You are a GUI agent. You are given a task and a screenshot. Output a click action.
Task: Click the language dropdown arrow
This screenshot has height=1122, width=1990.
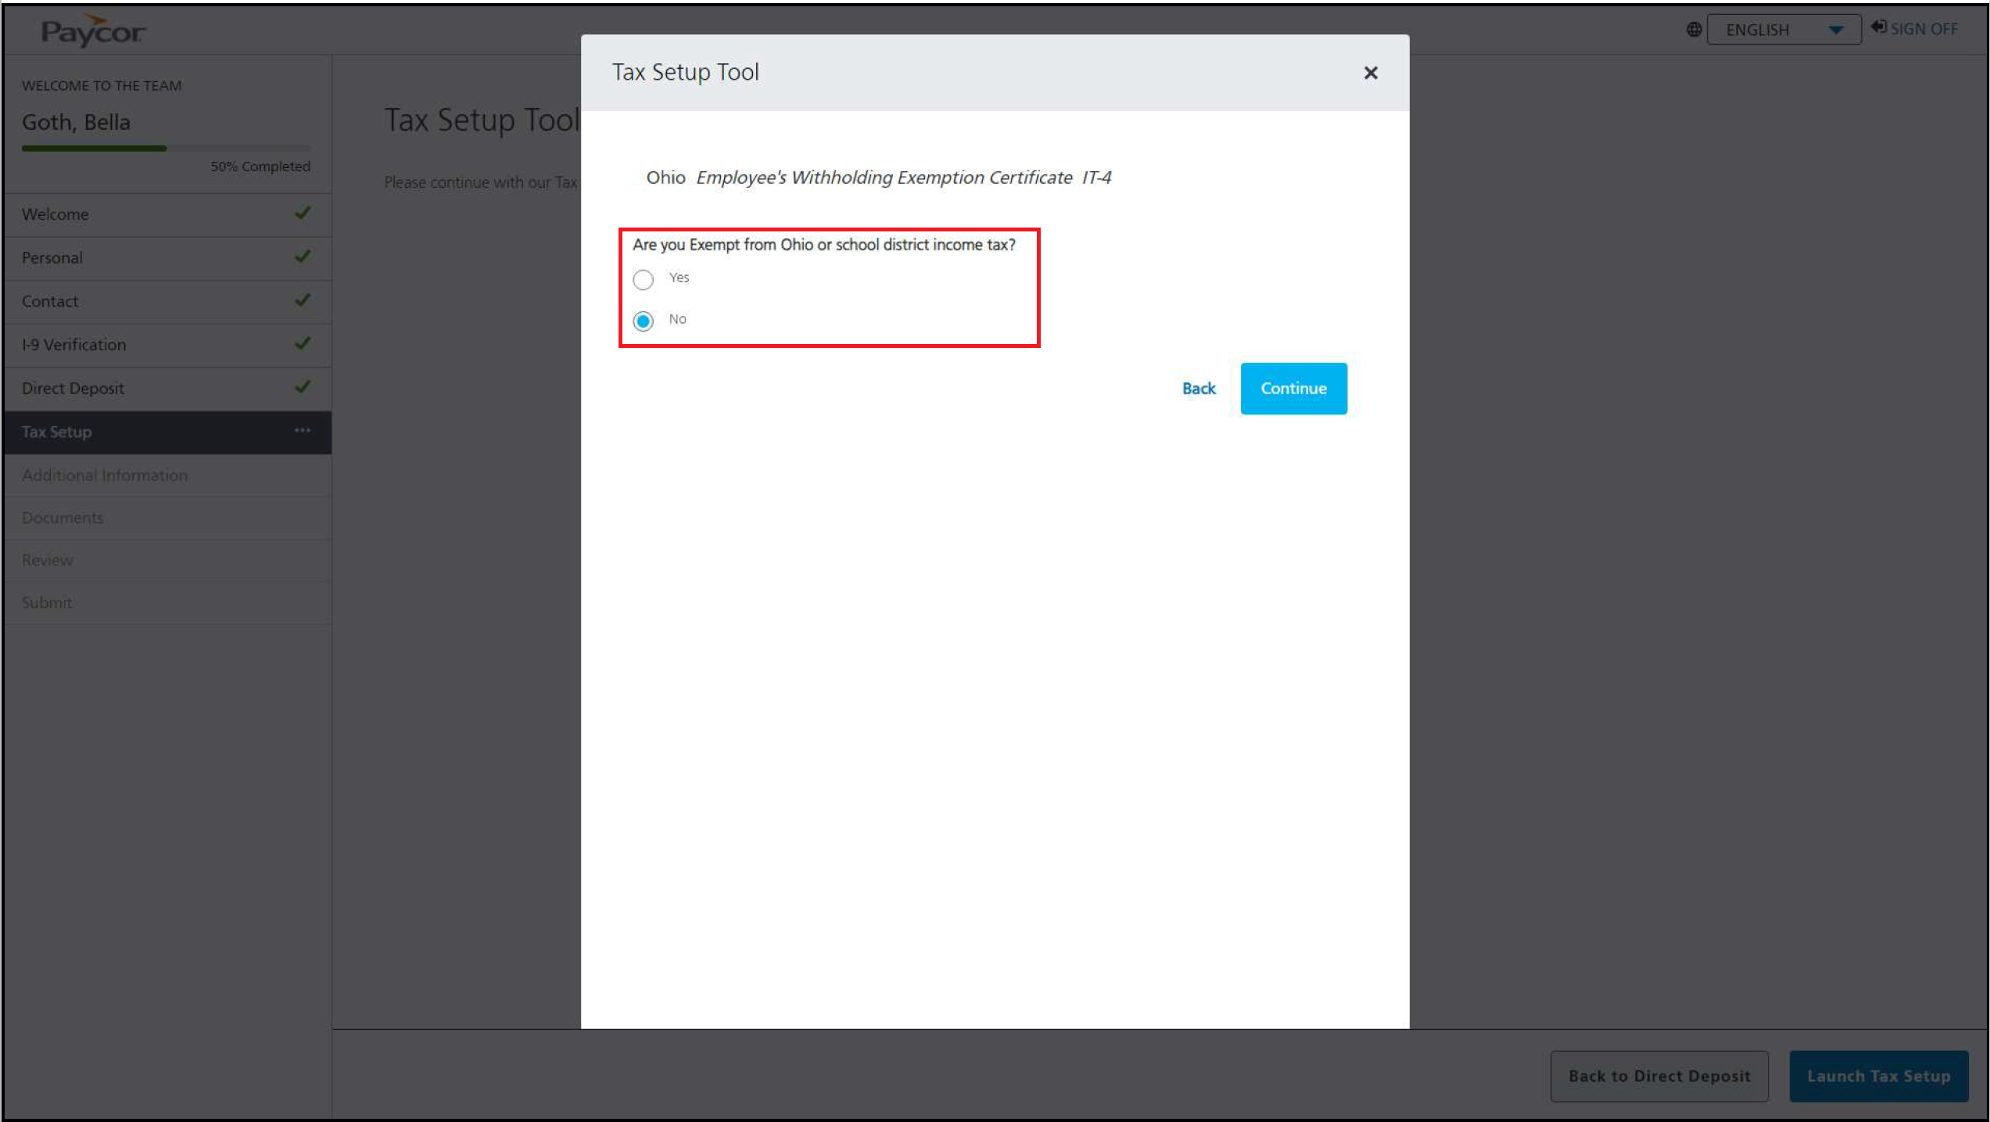click(x=1836, y=30)
